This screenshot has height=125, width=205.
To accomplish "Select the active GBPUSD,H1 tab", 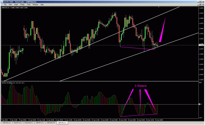I will (x=62, y=123).
